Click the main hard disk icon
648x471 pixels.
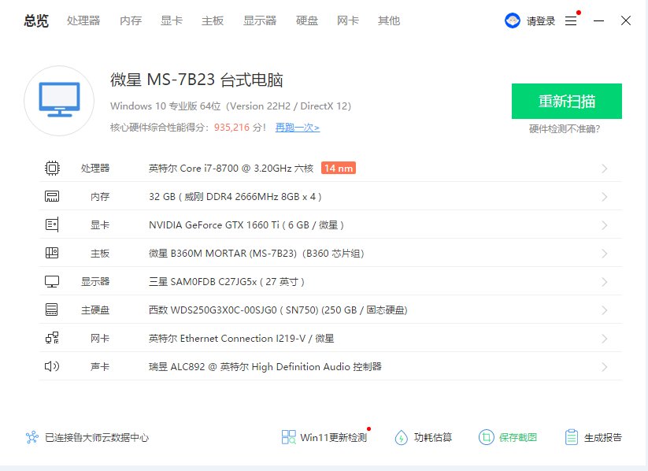click(x=52, y=310)
